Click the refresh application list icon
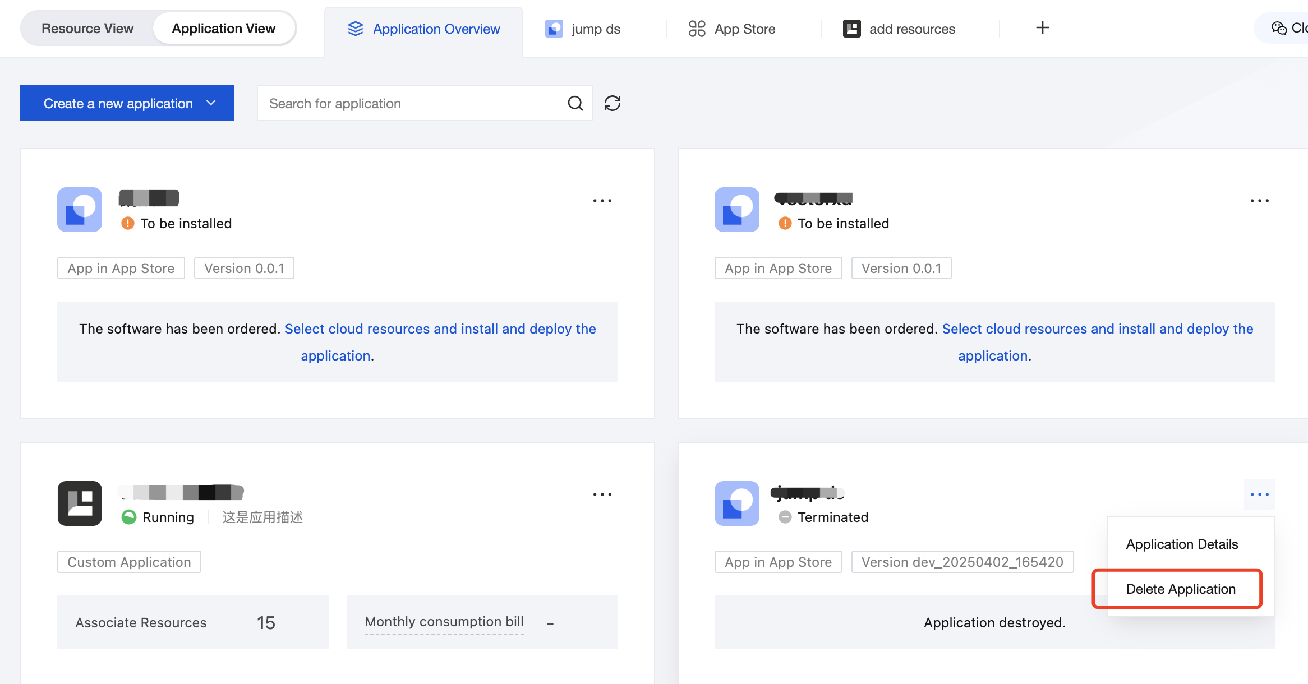Viewport: 1308px width, 684px height. pos(612,103)
